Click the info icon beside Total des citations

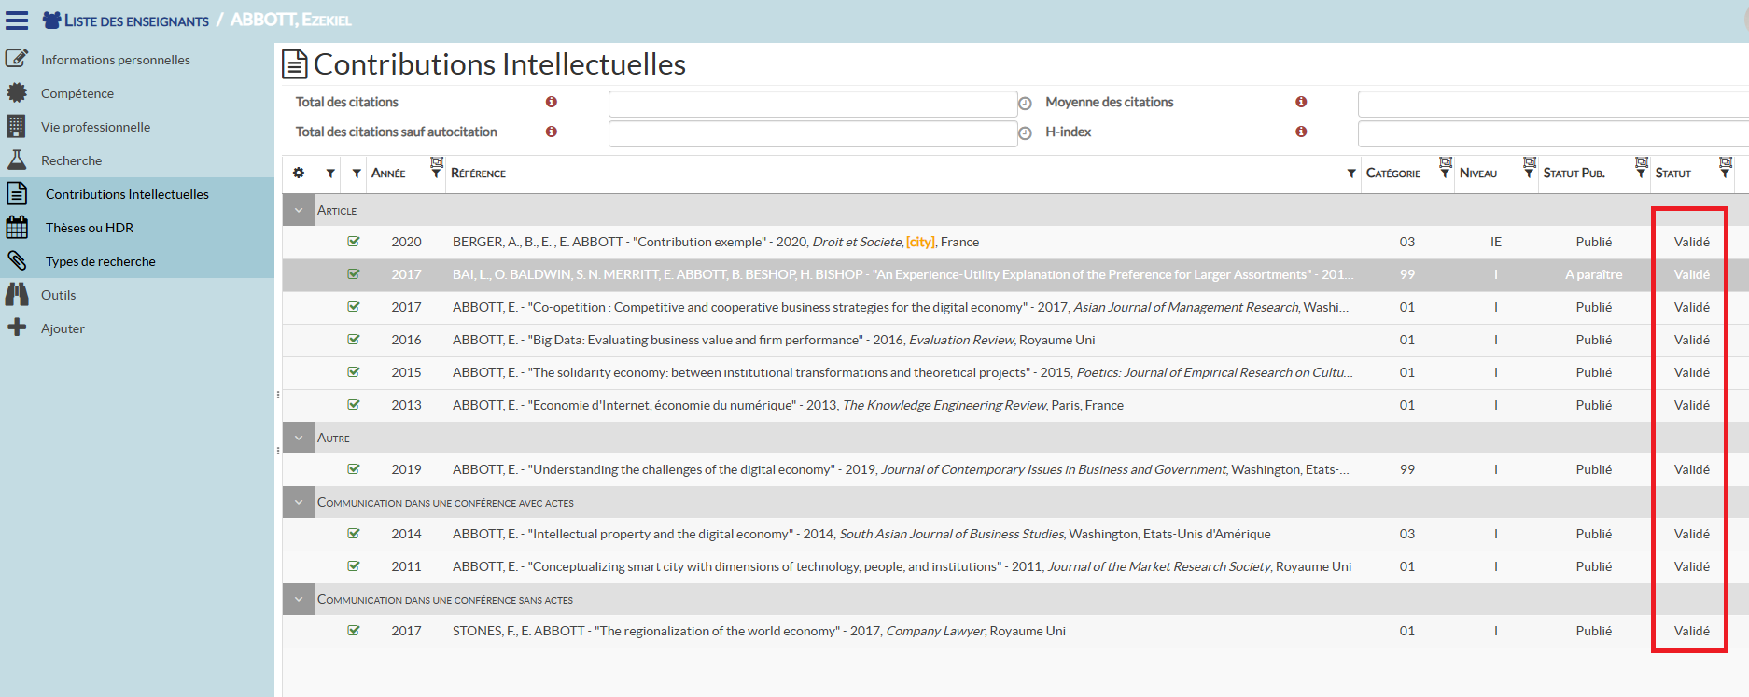click(x=552, y=102)
